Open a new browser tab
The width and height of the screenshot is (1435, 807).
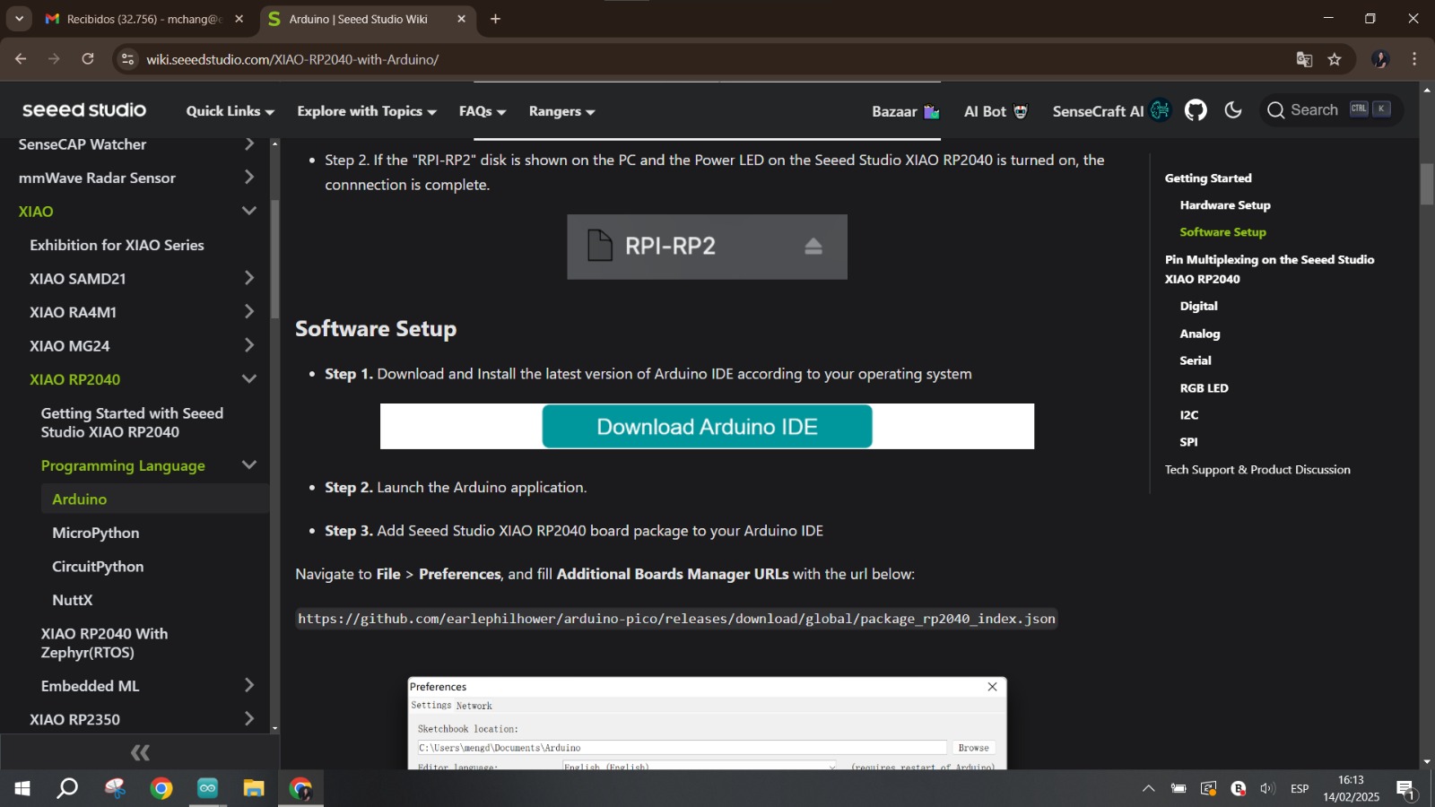(495, 19)
